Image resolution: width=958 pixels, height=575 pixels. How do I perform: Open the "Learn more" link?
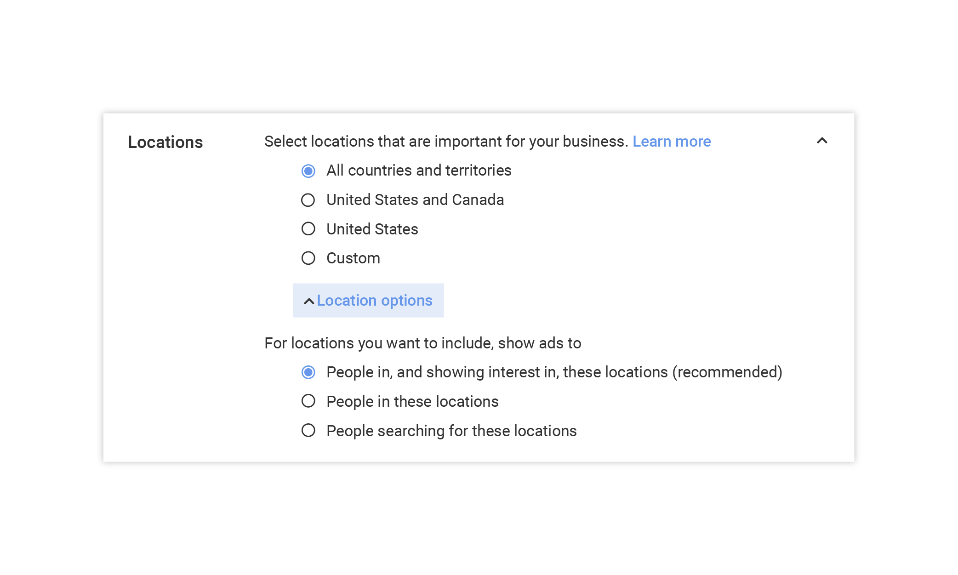671,142
